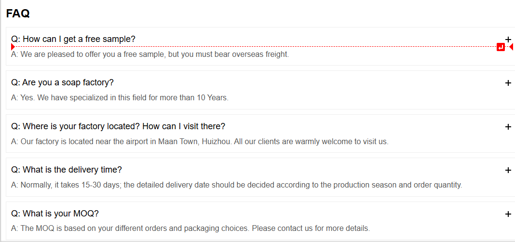Expand the MOQ question plus icon

pos(508,214)
